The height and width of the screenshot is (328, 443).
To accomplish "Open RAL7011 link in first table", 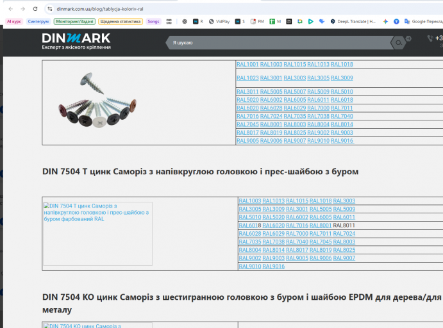I will pos(342,108).
